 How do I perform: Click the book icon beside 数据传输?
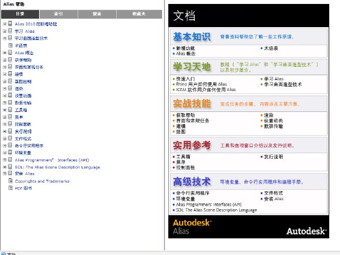pos(10,102)
